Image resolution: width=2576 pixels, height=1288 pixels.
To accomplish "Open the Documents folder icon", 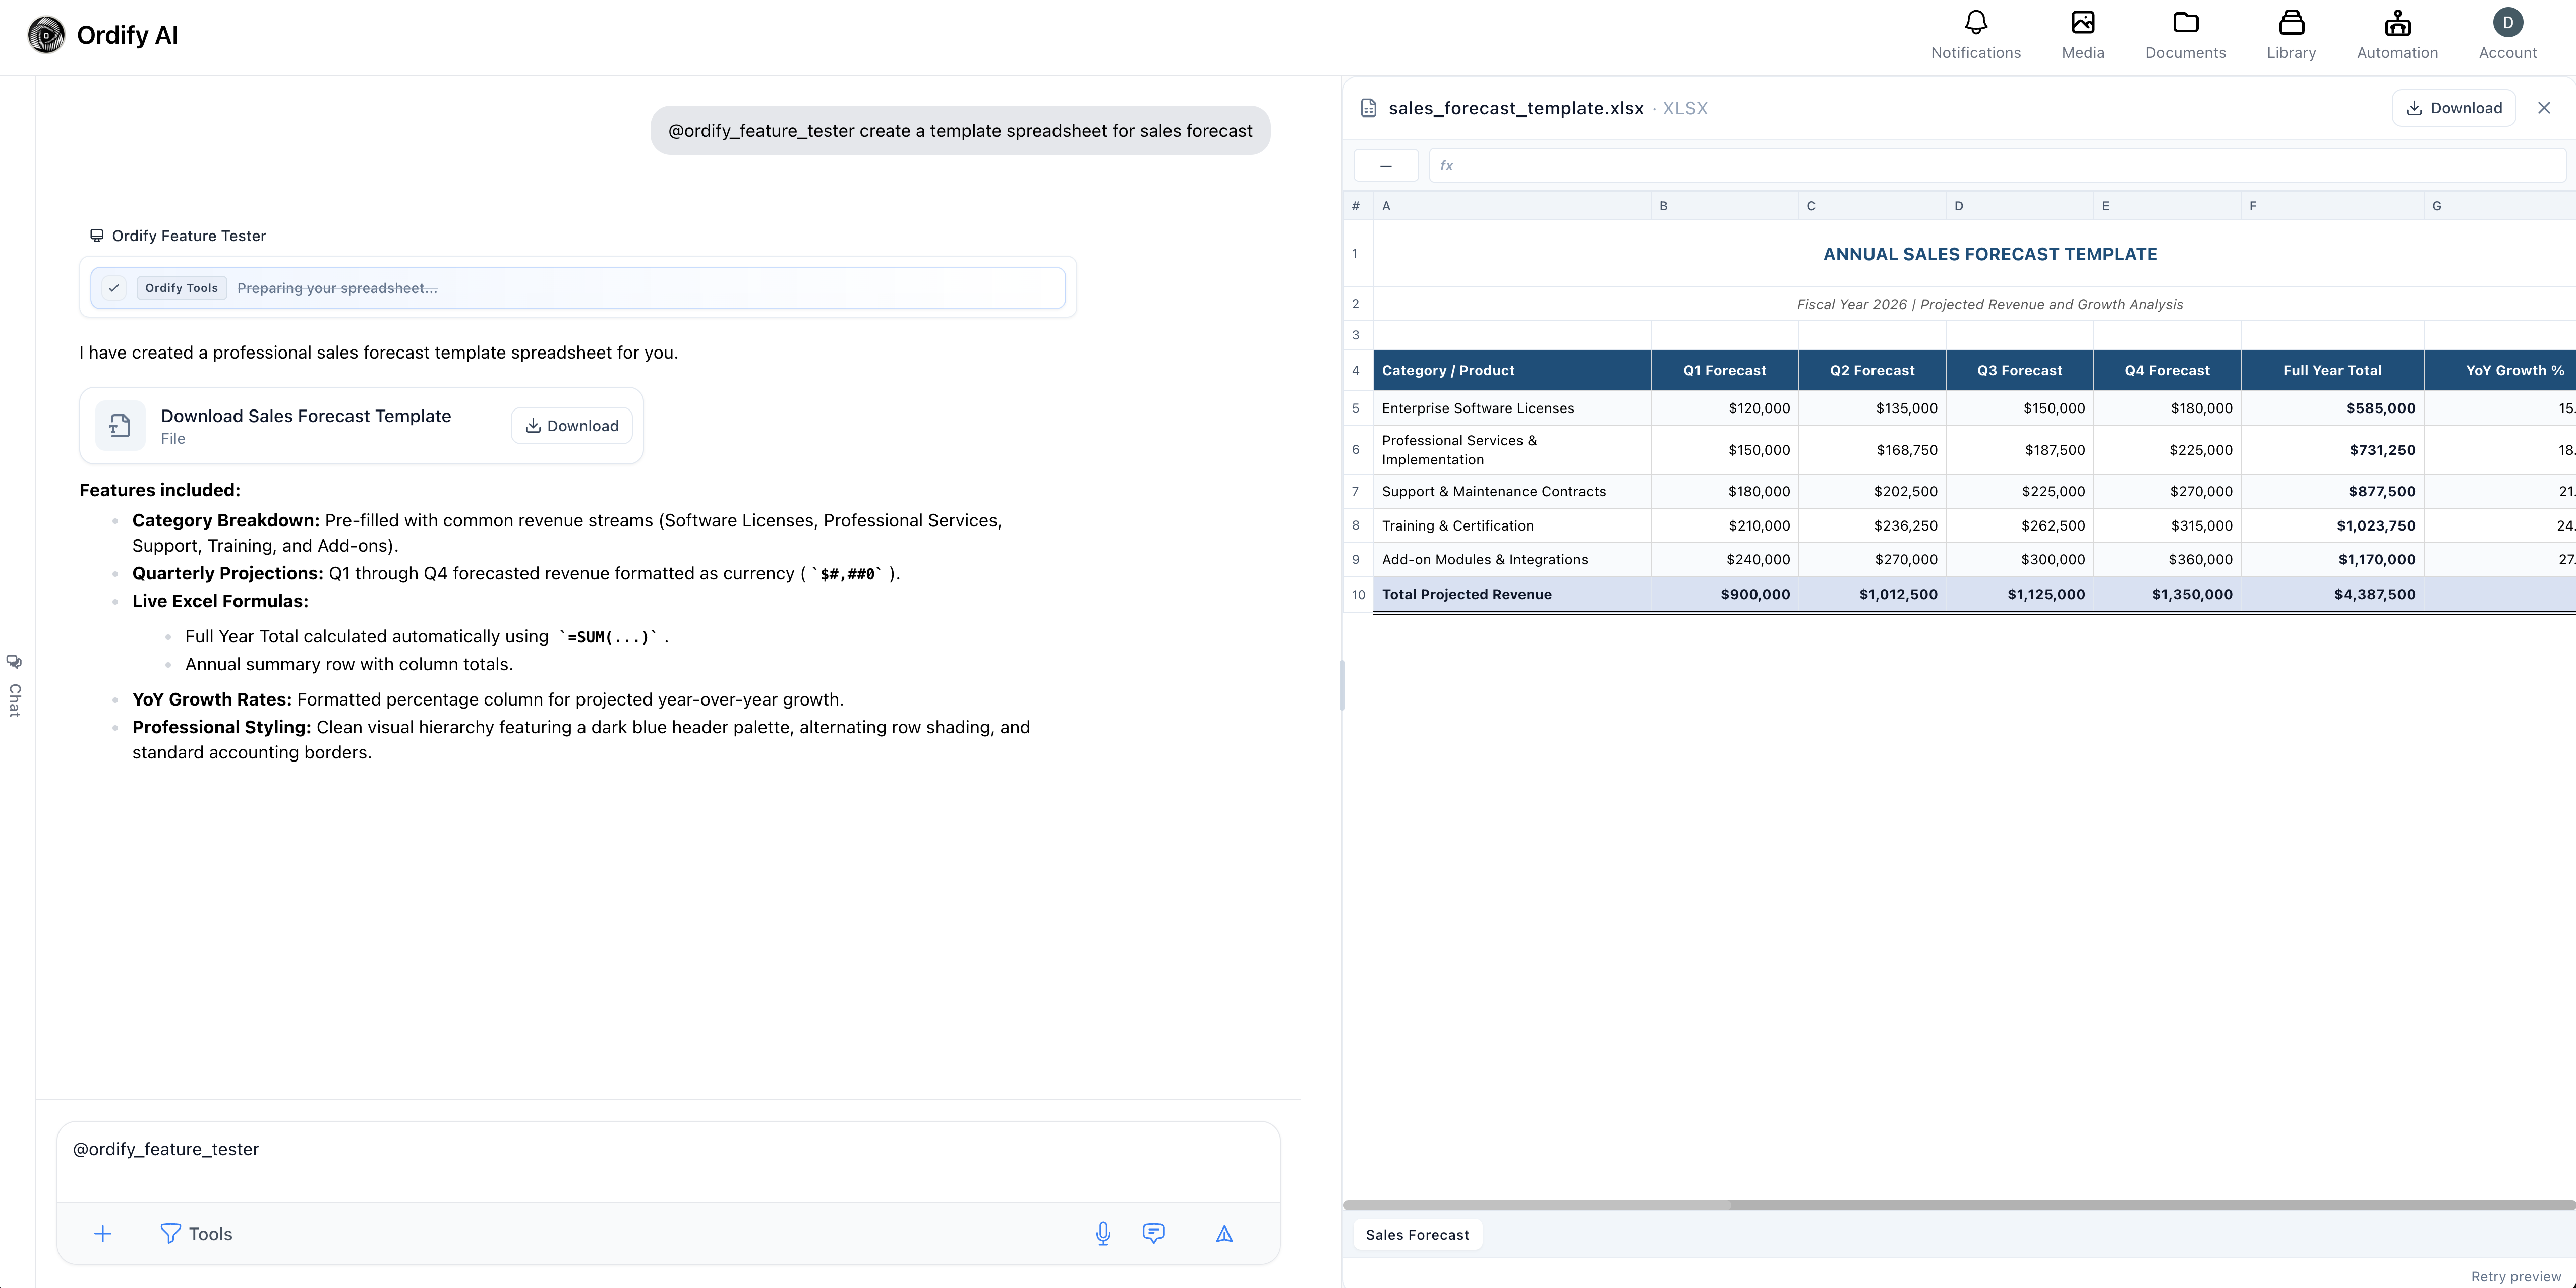I will (2185, 23).
